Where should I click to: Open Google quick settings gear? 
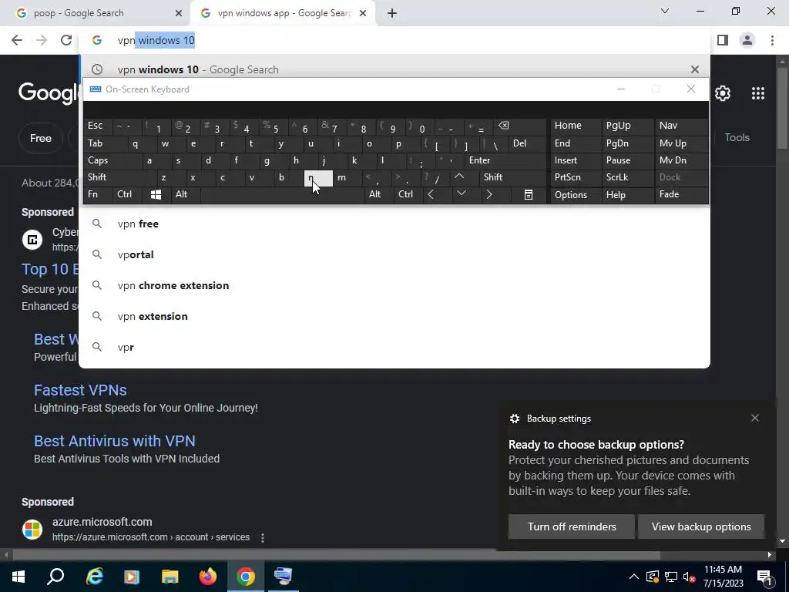click(723, 93)
